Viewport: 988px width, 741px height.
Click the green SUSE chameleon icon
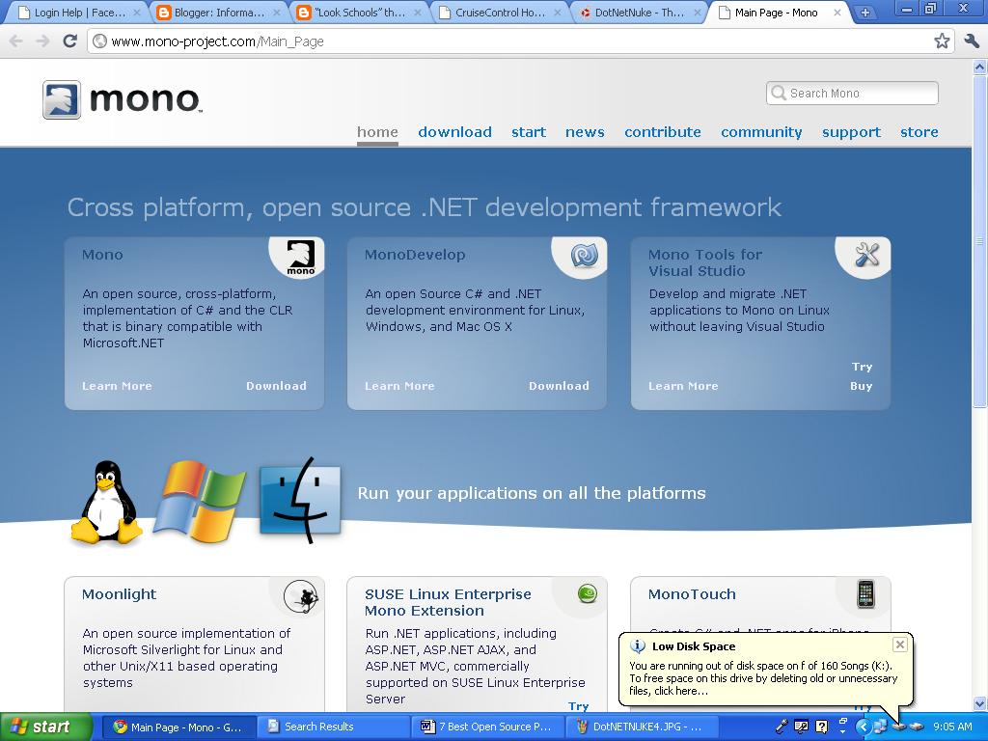click(x=588, y=593)
